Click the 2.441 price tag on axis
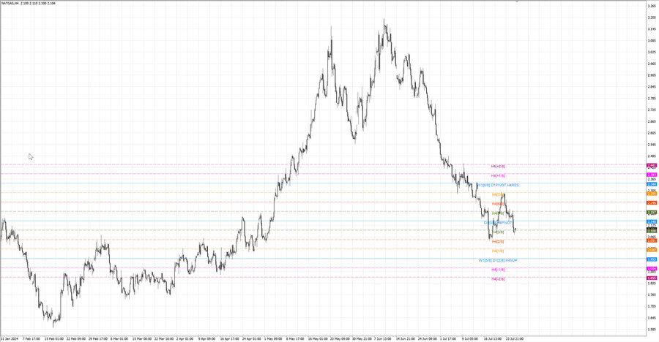This screenshot has width=659, height=342. (x=652, y=165)
